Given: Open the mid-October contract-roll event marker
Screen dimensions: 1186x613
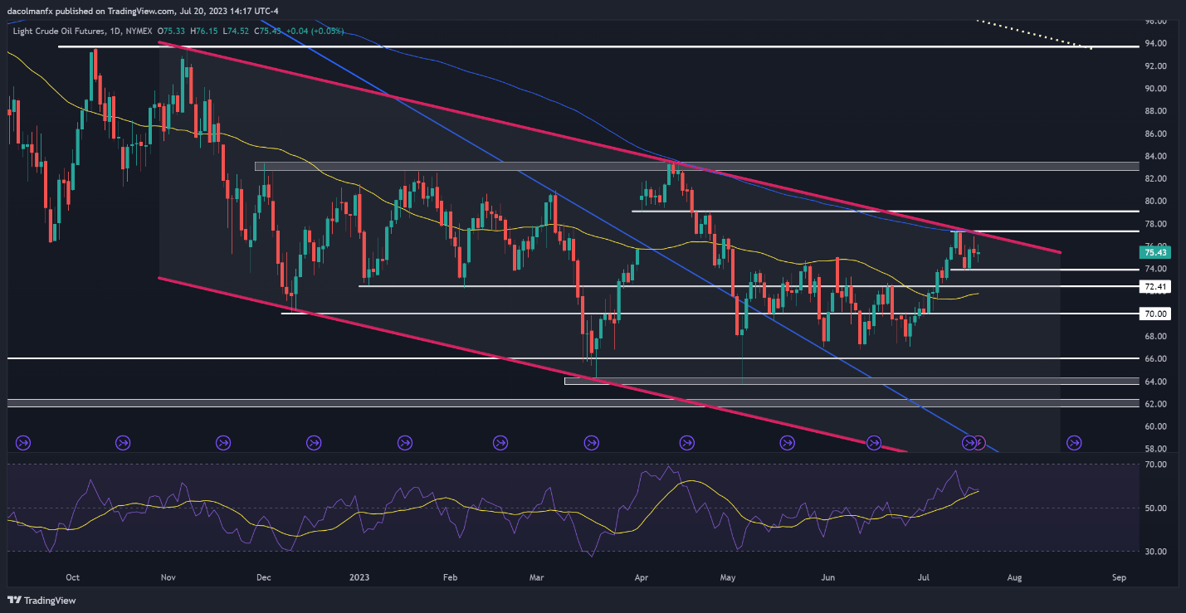Looking at the screenshot, I should pos(122,443).
